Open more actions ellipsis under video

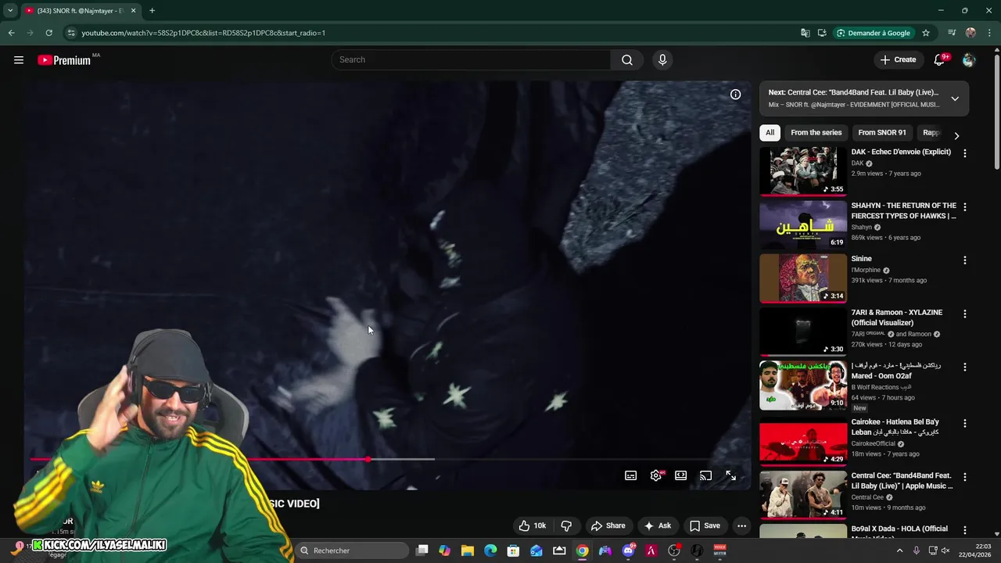[741, 525]
